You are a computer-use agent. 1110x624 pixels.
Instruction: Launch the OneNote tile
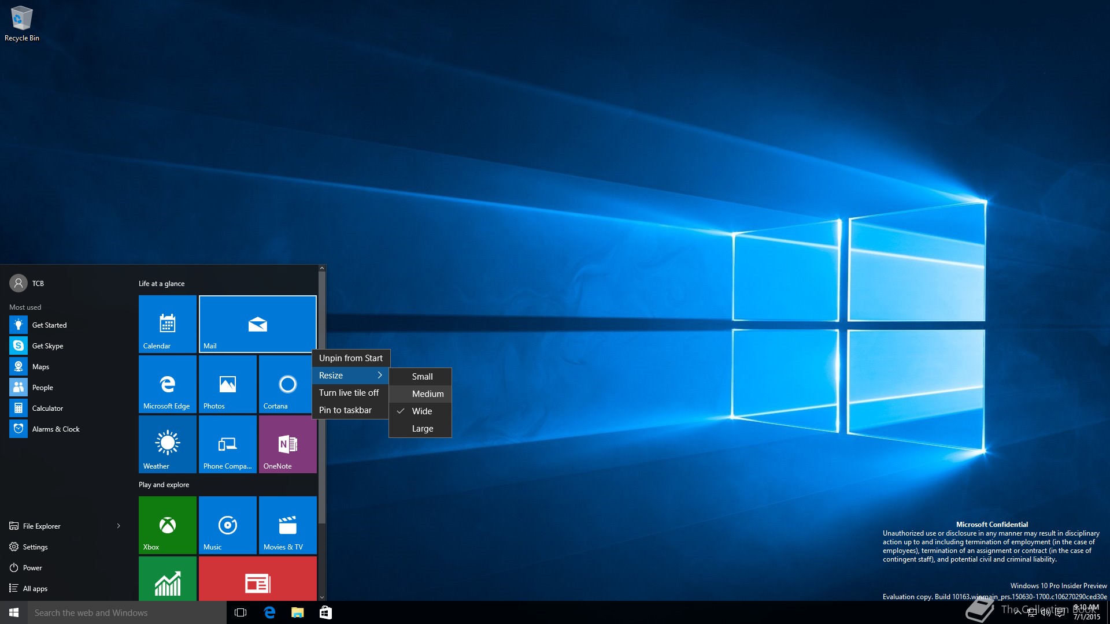click(x=288, y=444)
